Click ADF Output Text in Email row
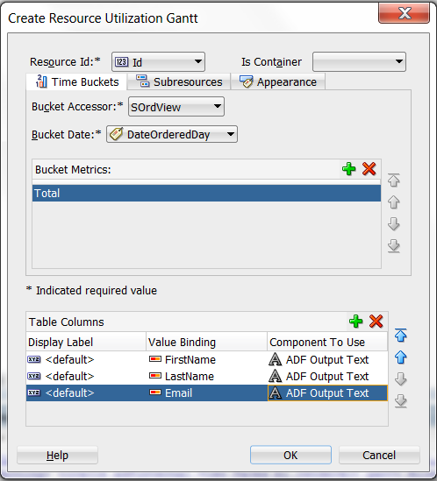The image size is (437, 481). [327, 393]
